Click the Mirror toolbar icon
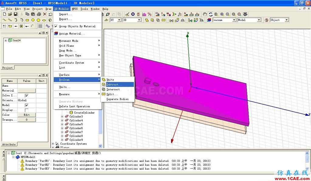 click(183, 20)
